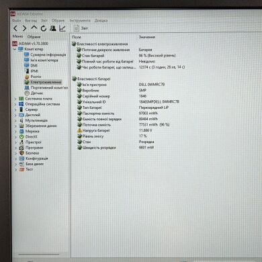Click the Програми icon in tree
The image size is (262, 262).
tap(21, 148)
